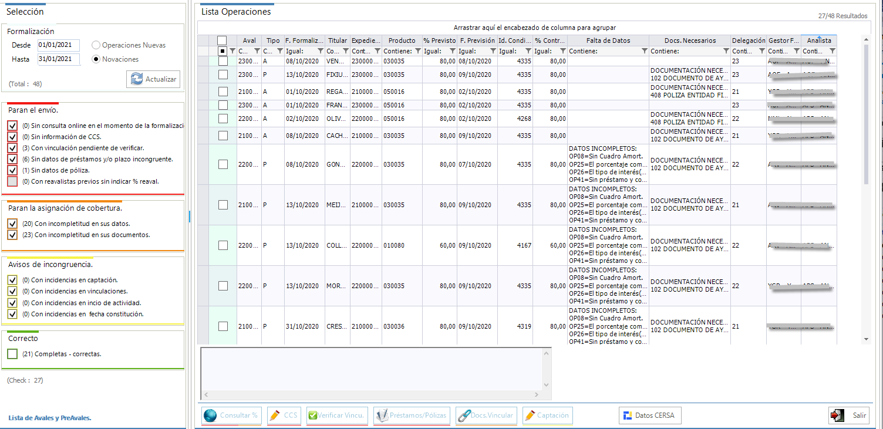Expand Gestor F column filter options
This screenshot has height=429, width=883.
click(797, 51)
